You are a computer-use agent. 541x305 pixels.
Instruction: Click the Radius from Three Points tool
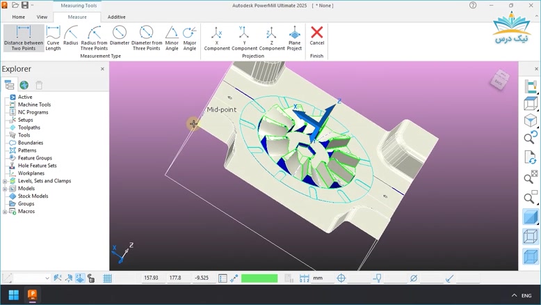[94, 38]
